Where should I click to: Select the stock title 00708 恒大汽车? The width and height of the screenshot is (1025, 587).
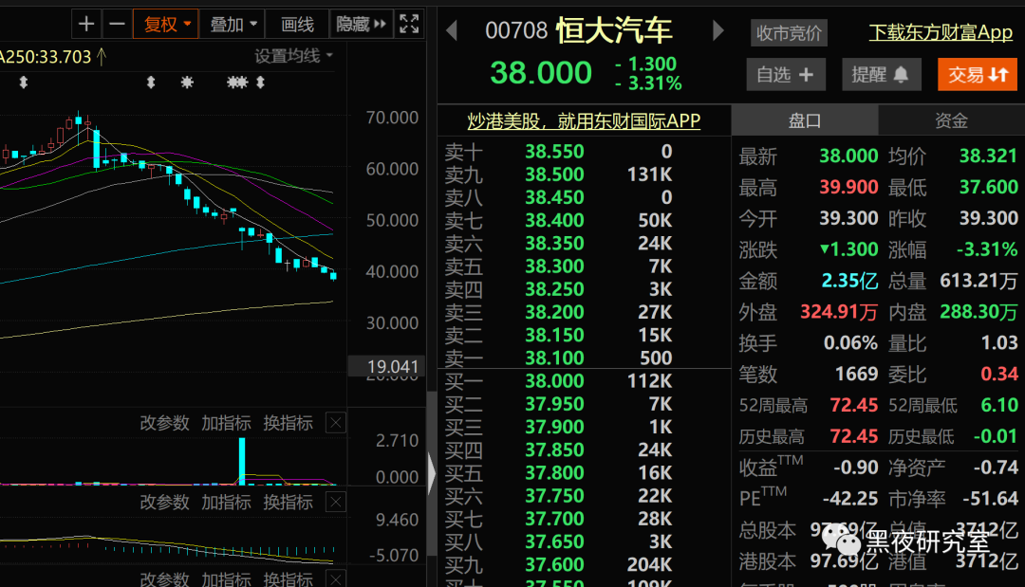tap(579, 30)
